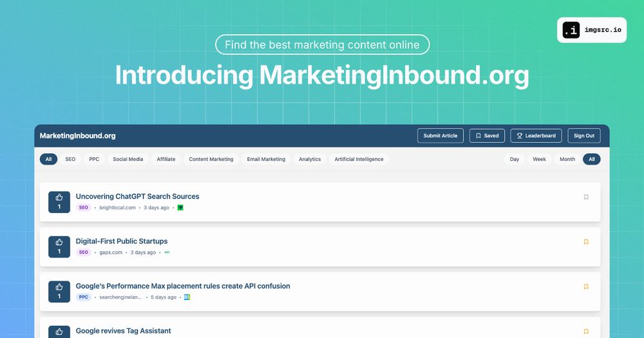This screenshot has height=338, width=644.
Task: Click searchengineland submitter avatar icon
Action: [187, 297]
